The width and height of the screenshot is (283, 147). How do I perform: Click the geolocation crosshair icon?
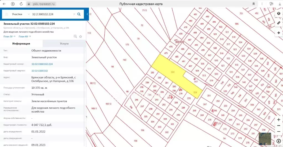279,33
